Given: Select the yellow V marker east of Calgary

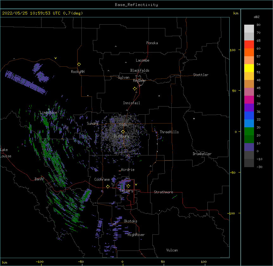Looking at the screenshot, I should click(136, 184).
